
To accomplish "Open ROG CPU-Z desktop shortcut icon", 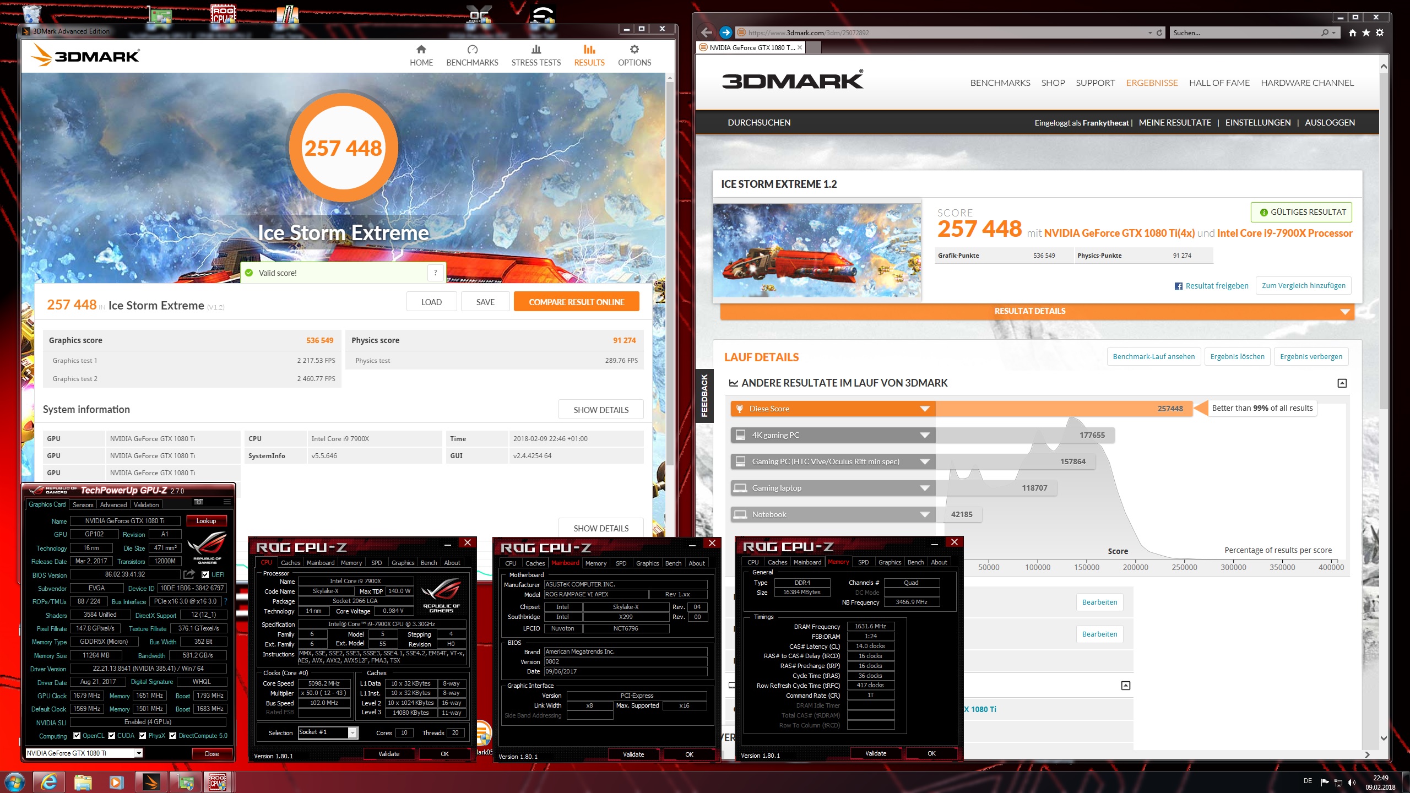I will click(x=223, y=13).
